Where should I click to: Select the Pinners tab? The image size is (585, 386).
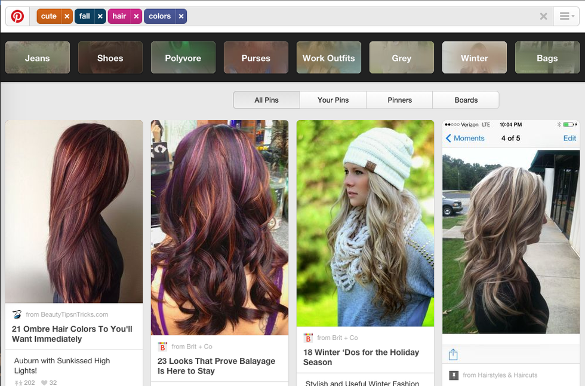(399, 100)
